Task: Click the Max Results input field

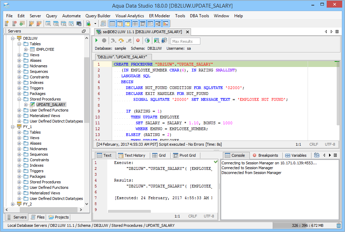Action: point(185,41)
